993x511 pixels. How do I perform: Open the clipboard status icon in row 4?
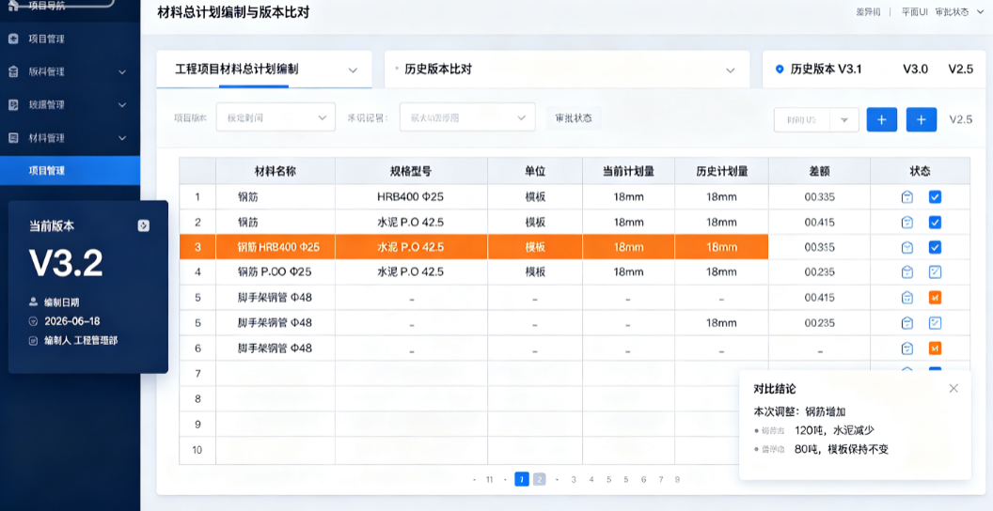906,272
